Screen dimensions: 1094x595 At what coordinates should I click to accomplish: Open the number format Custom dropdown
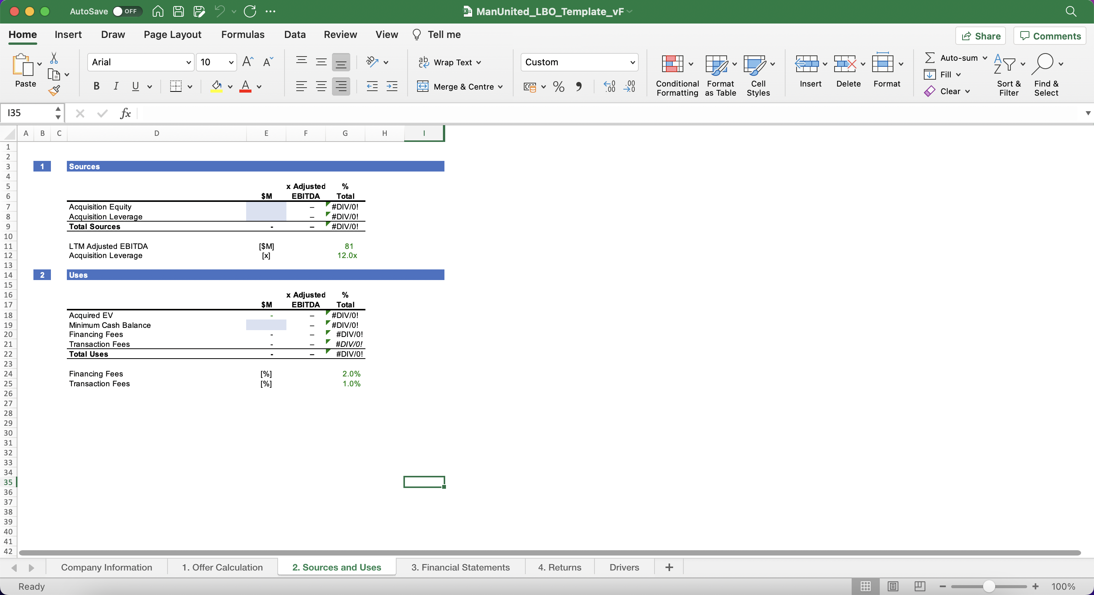(x=632, y=62)
